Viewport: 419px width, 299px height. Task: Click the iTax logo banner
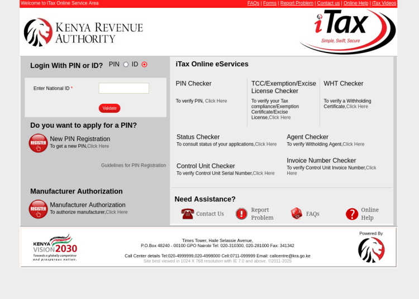[347, 31]
